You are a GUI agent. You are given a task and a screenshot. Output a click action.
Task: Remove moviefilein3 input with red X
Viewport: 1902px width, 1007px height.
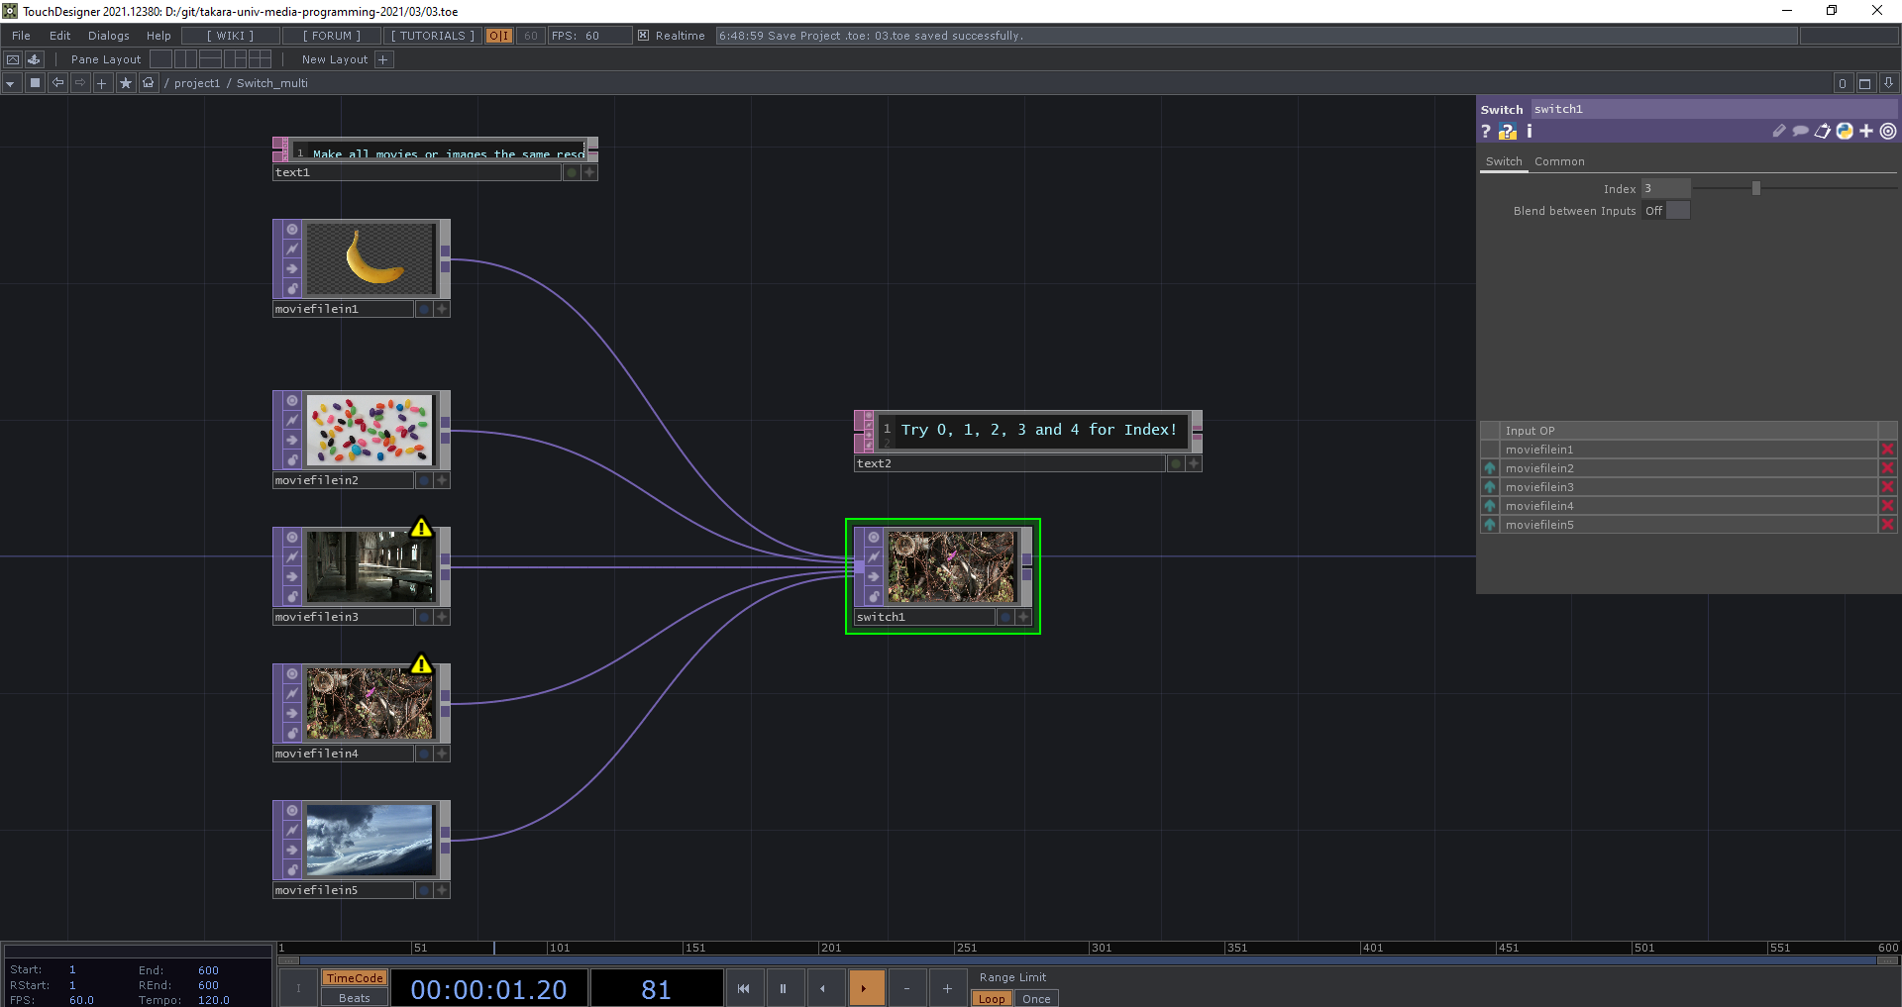click(x=1887, y=487)
